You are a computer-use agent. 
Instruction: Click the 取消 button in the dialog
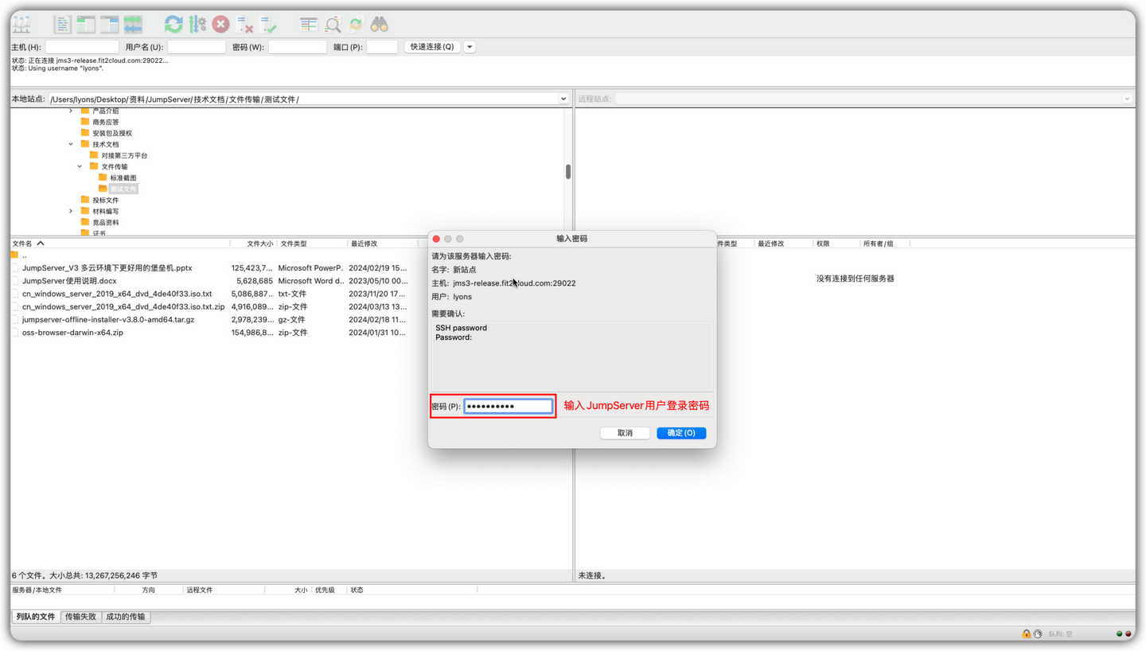625,432
